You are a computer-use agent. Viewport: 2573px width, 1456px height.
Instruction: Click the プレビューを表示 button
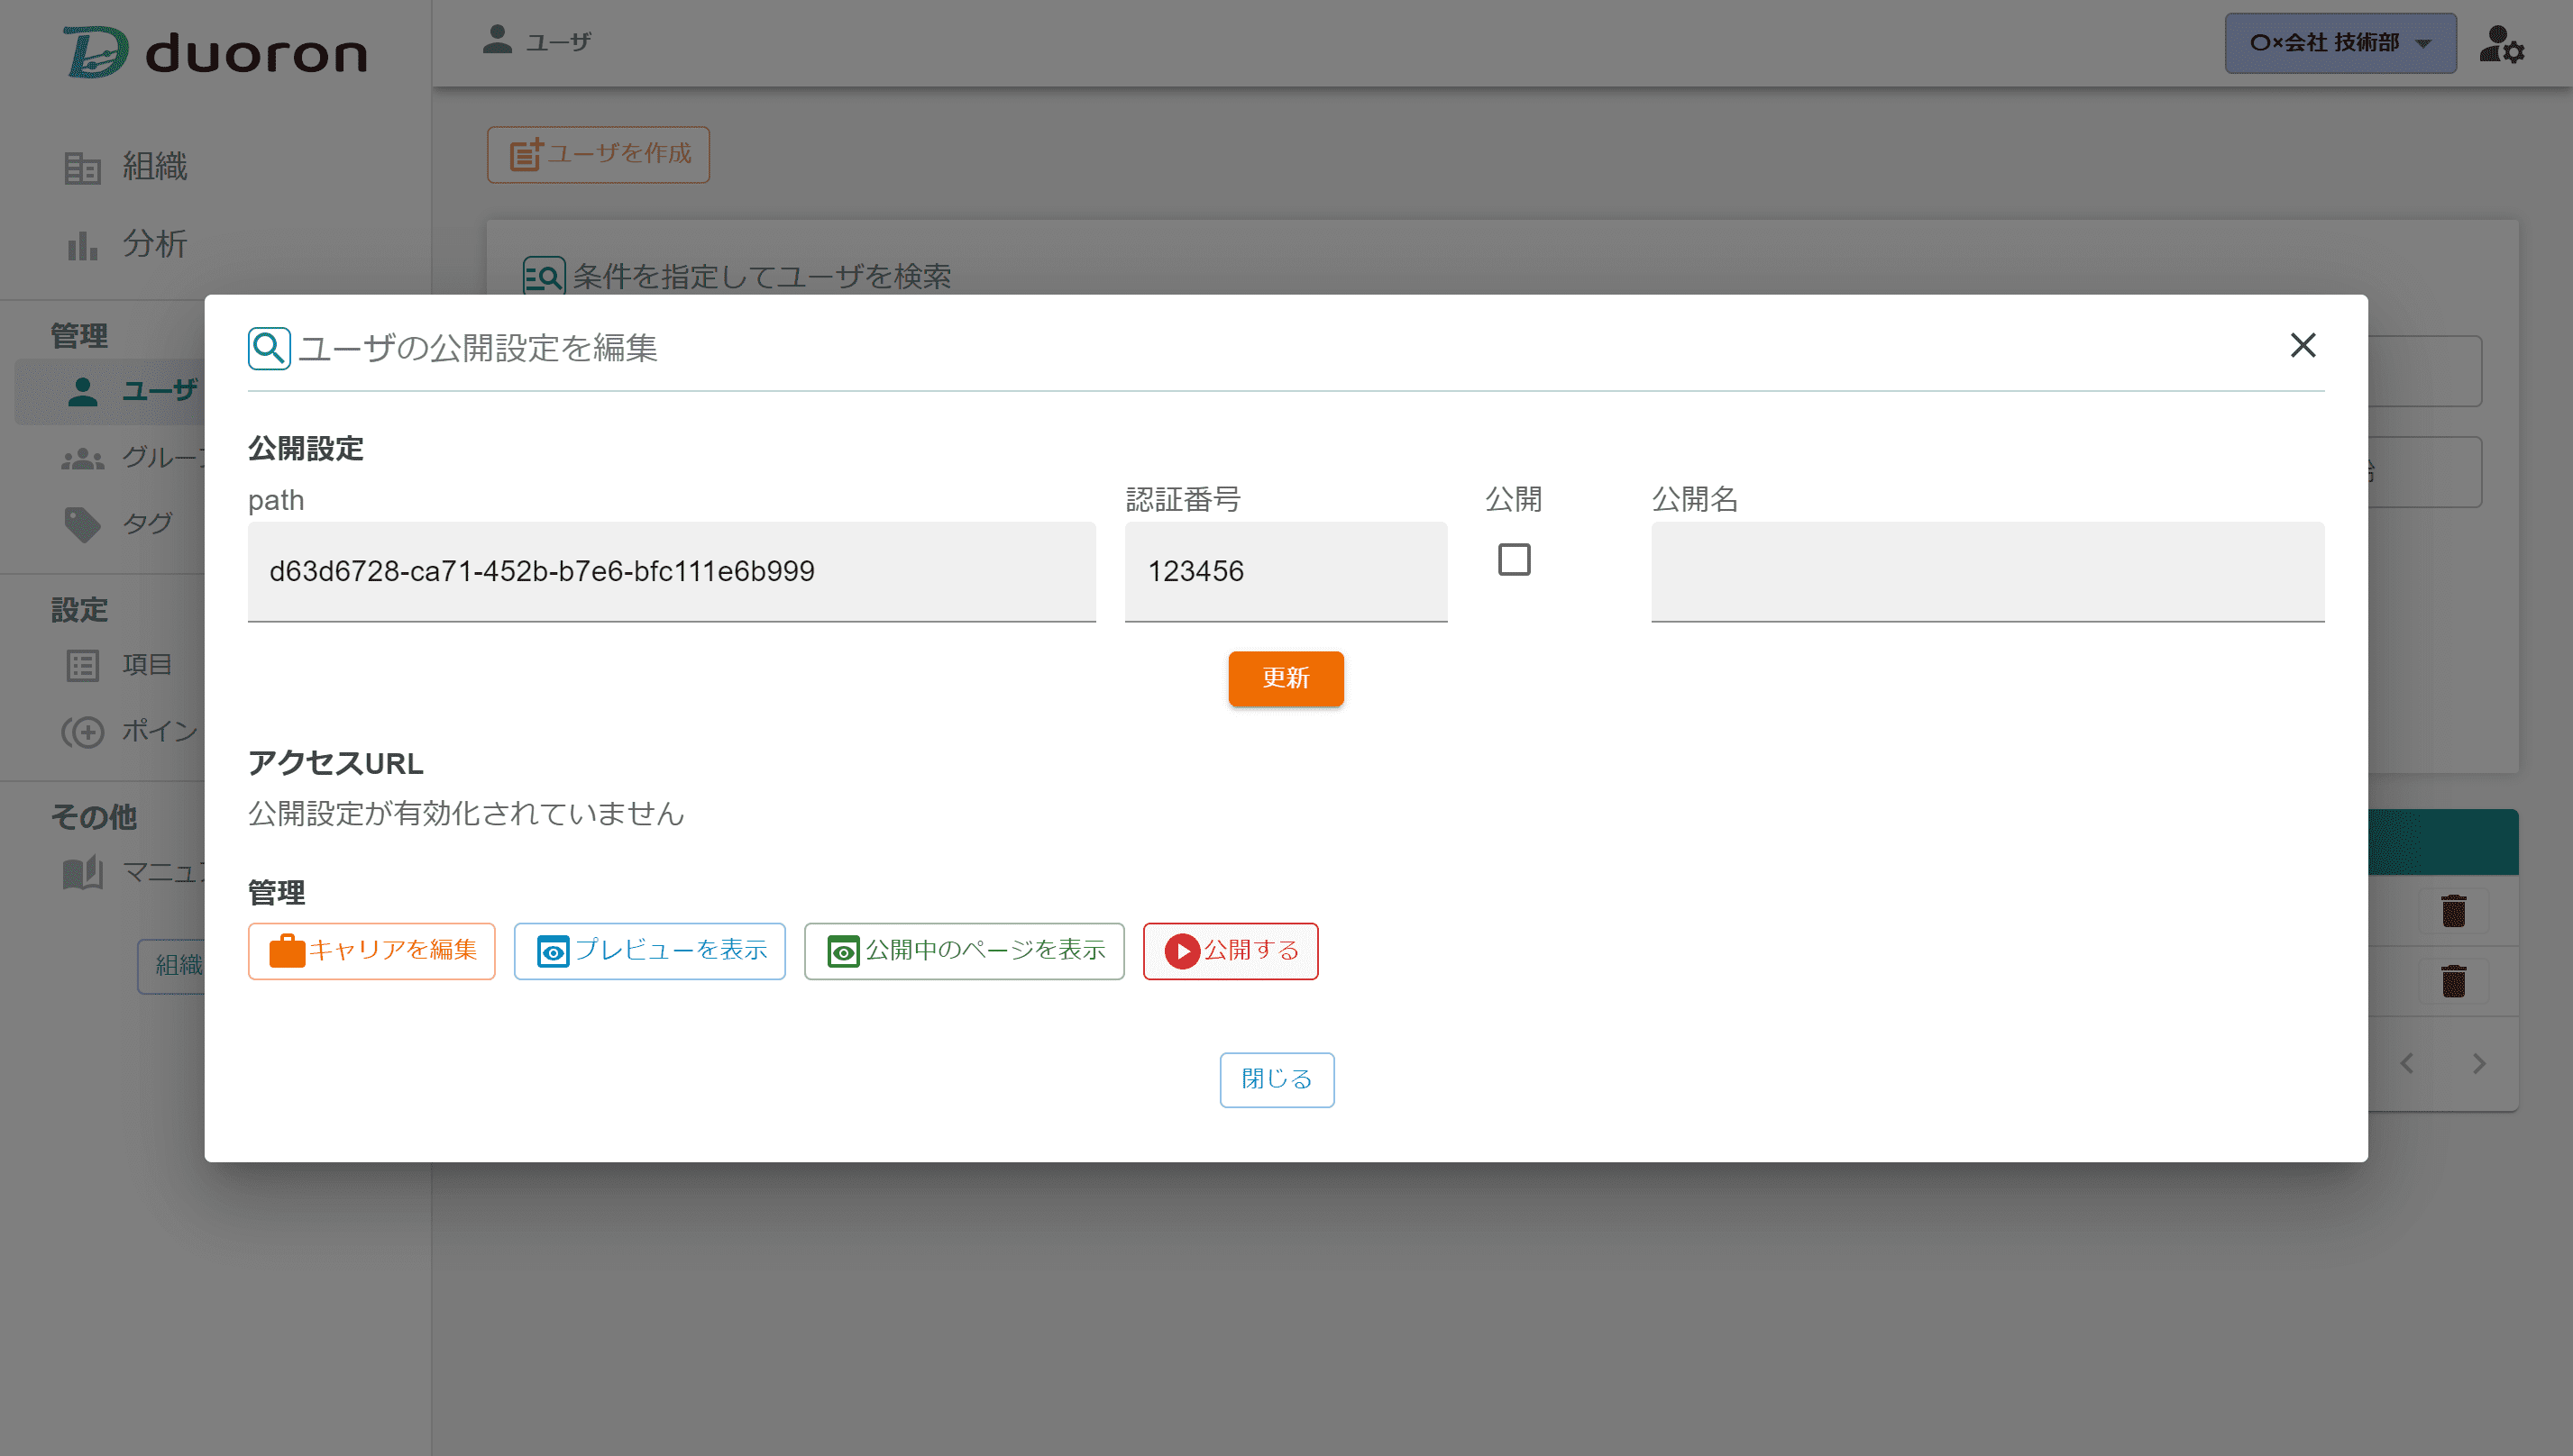649,951
